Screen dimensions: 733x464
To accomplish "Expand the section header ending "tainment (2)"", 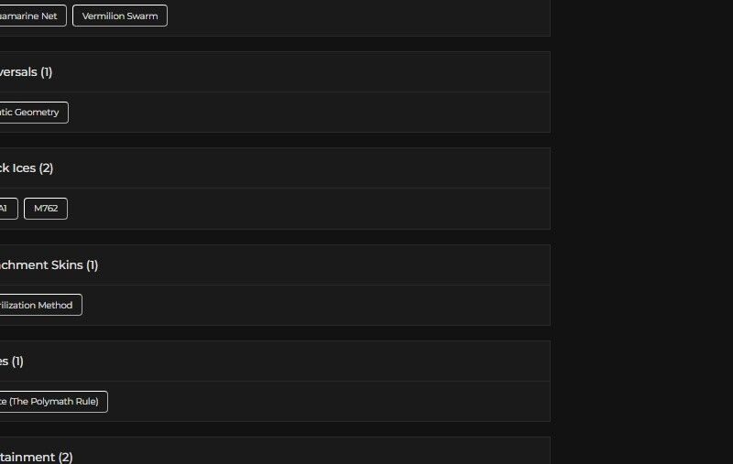I will coord(37,457).
